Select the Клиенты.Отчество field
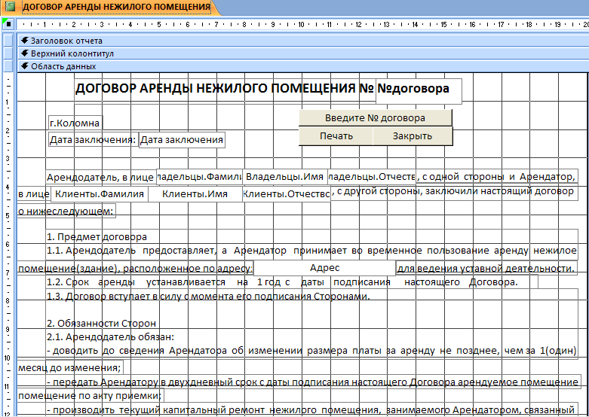The height and width of the screenshot is (417, 589). coord(287,194)
